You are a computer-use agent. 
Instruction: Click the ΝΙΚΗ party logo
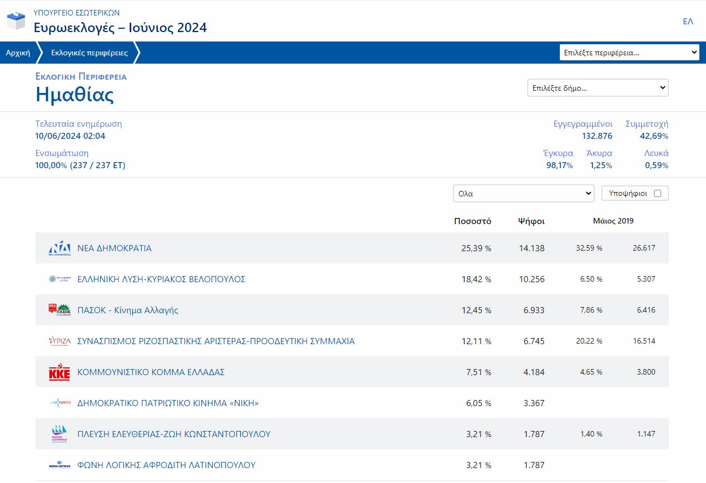(59, 403)
